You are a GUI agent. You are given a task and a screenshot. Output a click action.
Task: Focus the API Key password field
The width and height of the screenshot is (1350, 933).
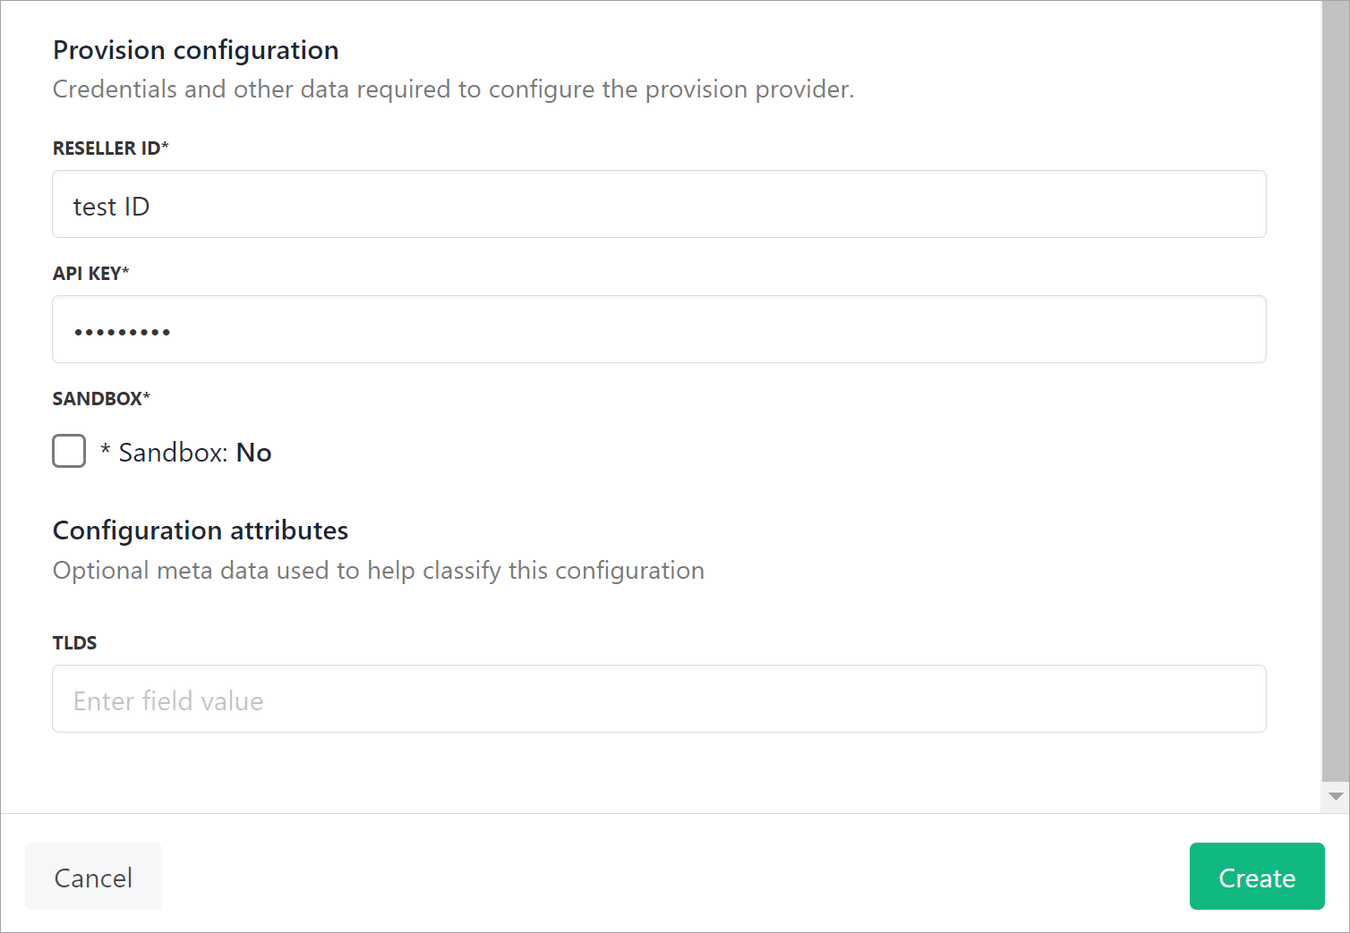[x=659, y=330]
